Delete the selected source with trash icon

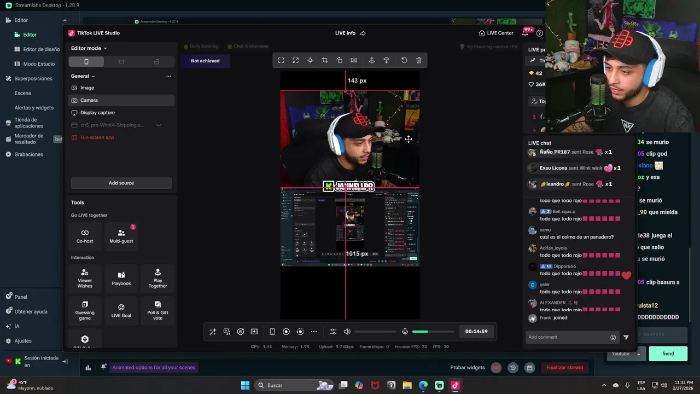419,60
